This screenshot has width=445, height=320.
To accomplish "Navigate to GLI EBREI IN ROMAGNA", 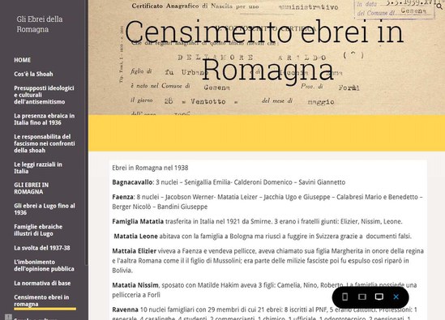I will [32, 188].
